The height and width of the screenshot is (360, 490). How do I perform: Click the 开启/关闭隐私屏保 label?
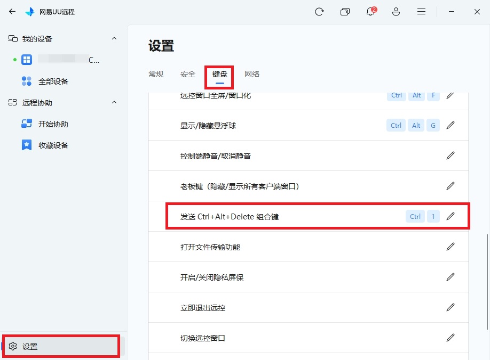(x=212, y=277)
